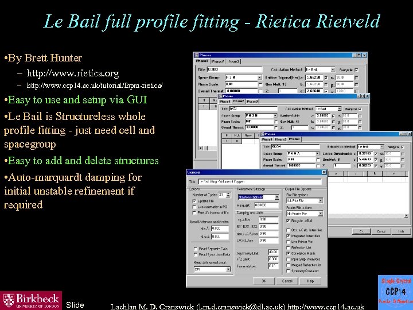The image size is (413, 310).
Task: Select Phase3 tab in the P M 3 M window
Action: tap(252, 102)
